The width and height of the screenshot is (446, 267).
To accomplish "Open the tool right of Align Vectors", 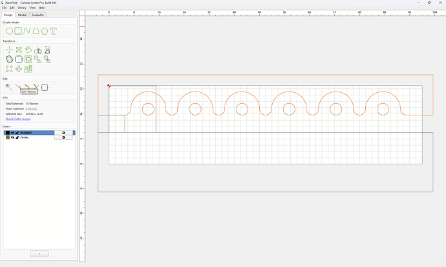I will click(47, 59).
